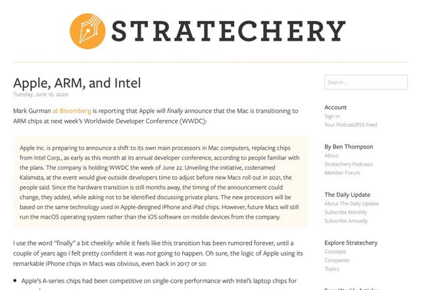Viewport: 421px width, 290px height.
Task: Choose Subscribe Monthly link
Action: [345, 212]
